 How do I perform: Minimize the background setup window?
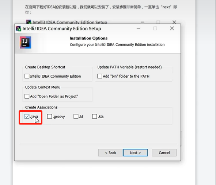pyautogui.click(x=143, y=22)
